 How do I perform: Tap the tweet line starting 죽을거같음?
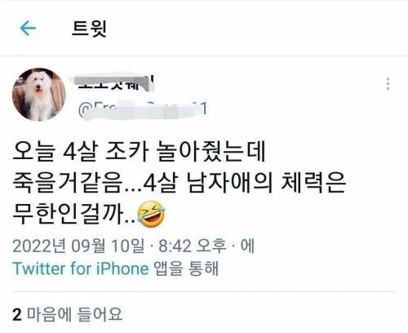click(x=180, y=182)
